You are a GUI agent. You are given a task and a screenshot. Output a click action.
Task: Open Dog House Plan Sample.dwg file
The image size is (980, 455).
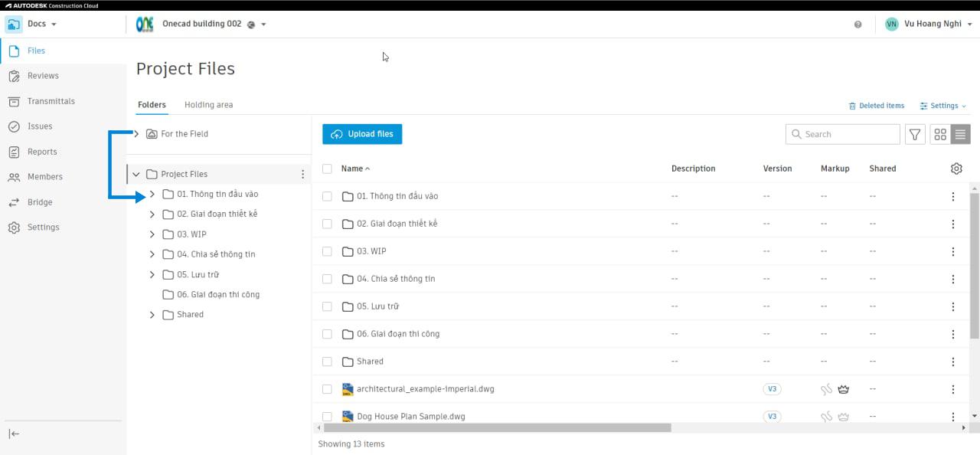[x=410, y=417]
